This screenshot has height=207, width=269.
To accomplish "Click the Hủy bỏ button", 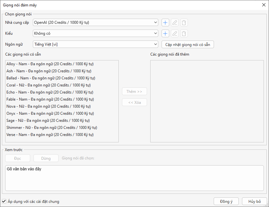I will click(x=254, y=202).
